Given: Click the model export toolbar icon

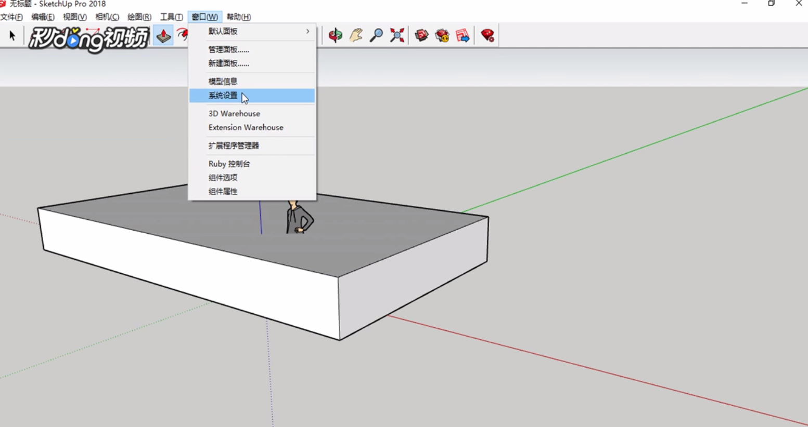Looking at the screenshot, I should (462, 35).
